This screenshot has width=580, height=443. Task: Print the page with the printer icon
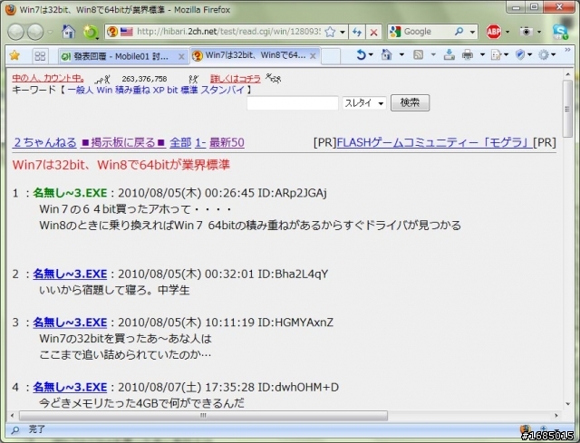tap(468, 55)
